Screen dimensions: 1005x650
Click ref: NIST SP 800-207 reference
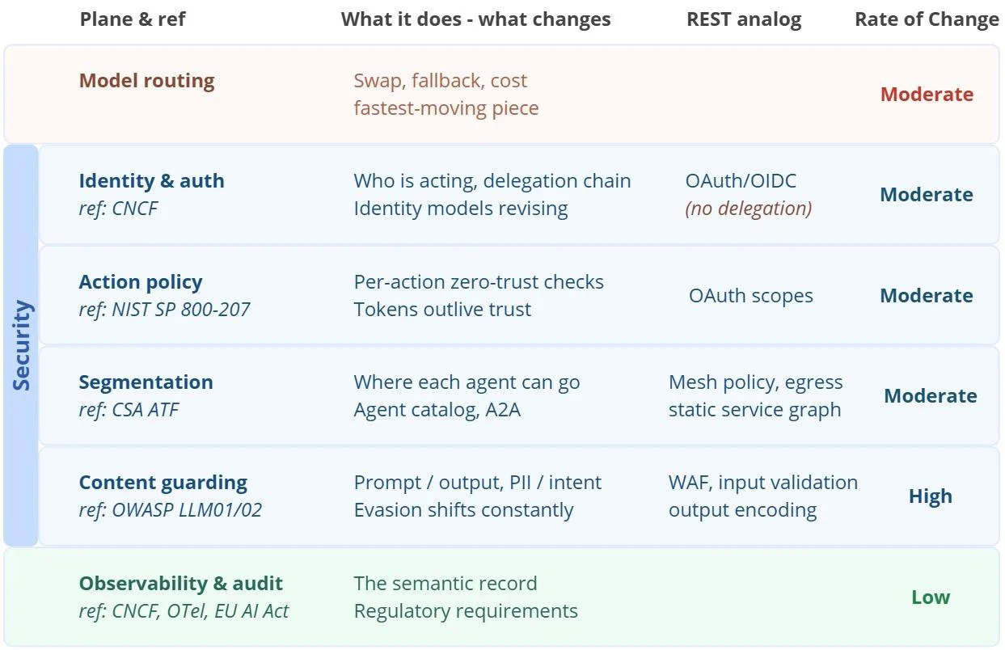[x=164, y=309]
